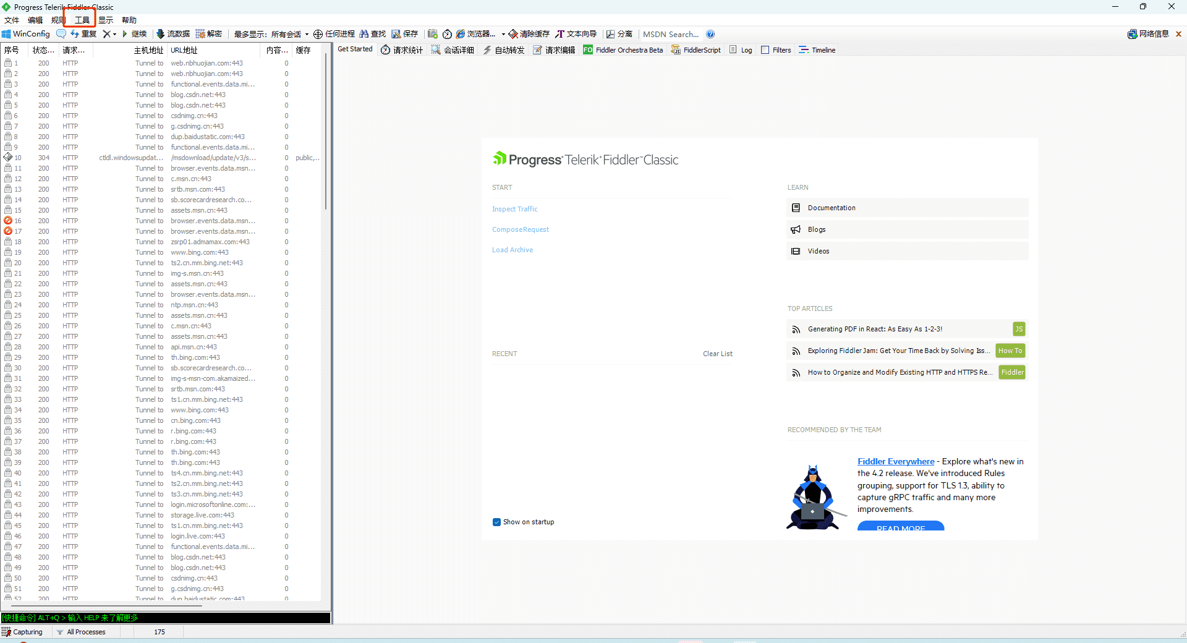Viewport: 1187px width, 643px height.
Task: Open the All Processes filter selector
Action: click(x=81, y=632)
